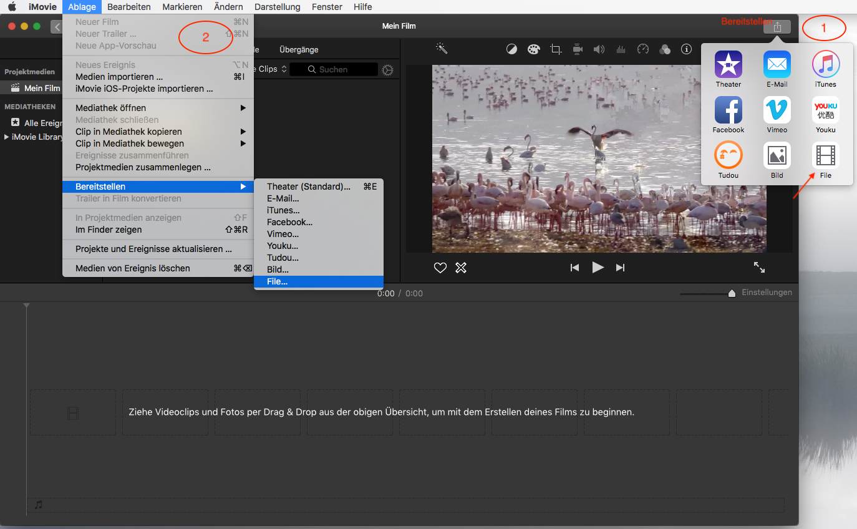
Task: Skip to the previous clip
Action: click(574, 268)
